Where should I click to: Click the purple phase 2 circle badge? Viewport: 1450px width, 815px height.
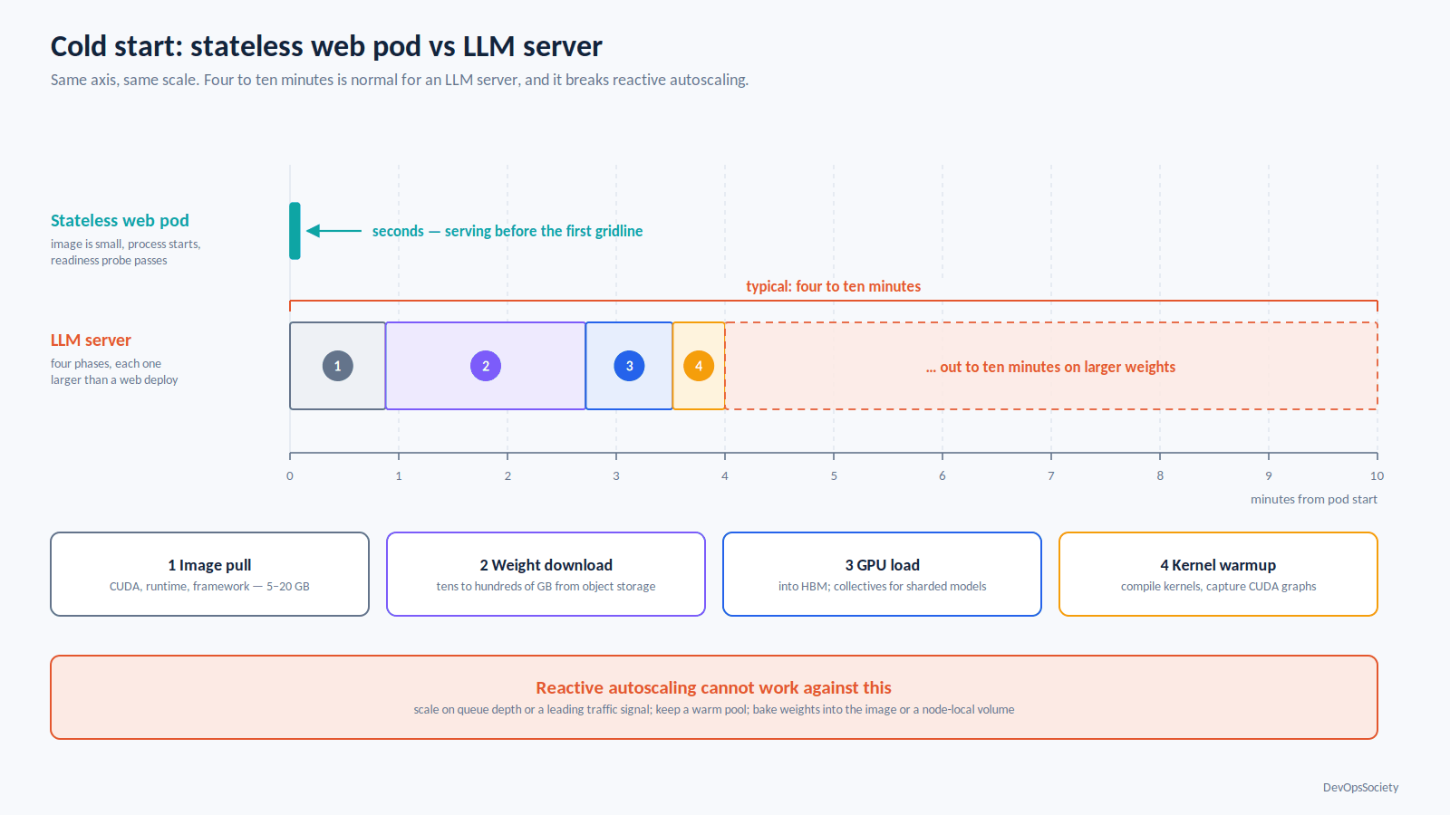point(486,366)
